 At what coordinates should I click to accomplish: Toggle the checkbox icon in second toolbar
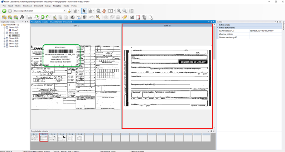click(132, 17)
